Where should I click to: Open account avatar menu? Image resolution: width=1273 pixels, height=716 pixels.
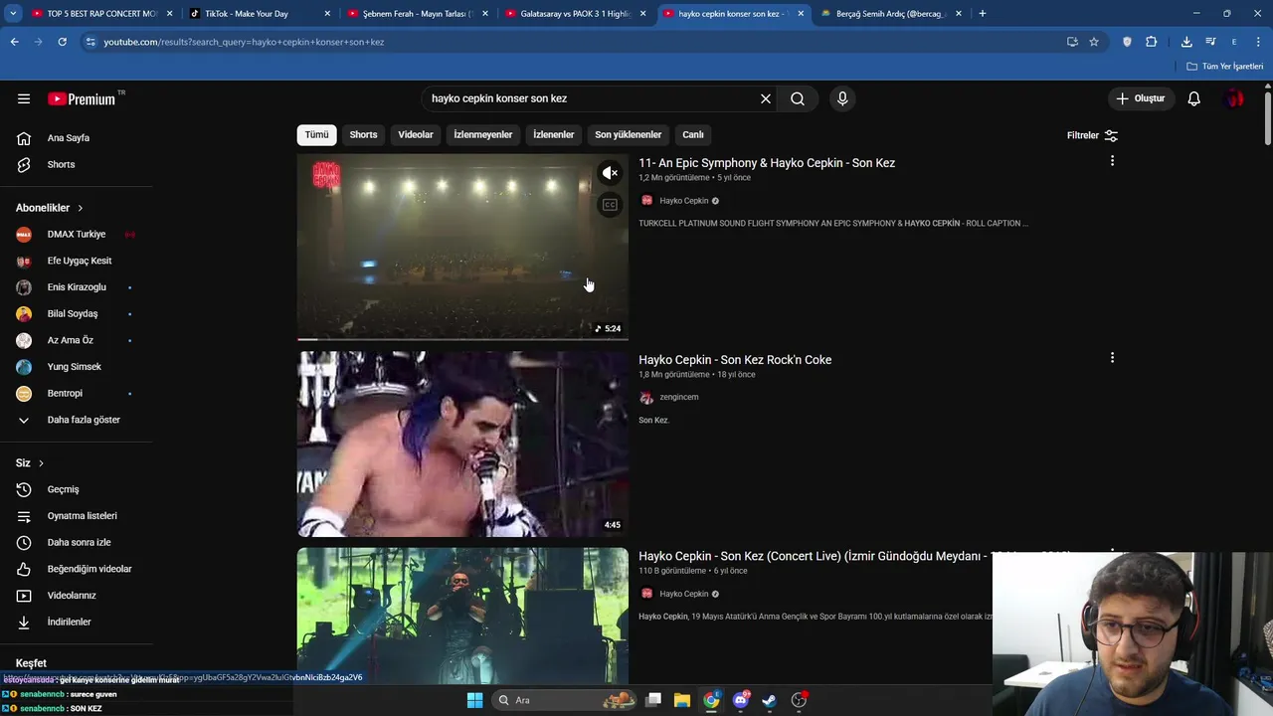pyautogui.click(x=1234, y=98)
